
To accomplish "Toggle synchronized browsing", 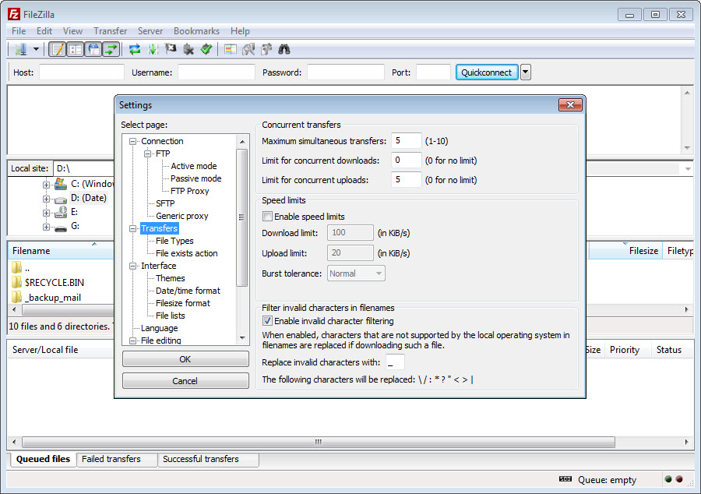I will pyautogui.click(x=266, y=49).
